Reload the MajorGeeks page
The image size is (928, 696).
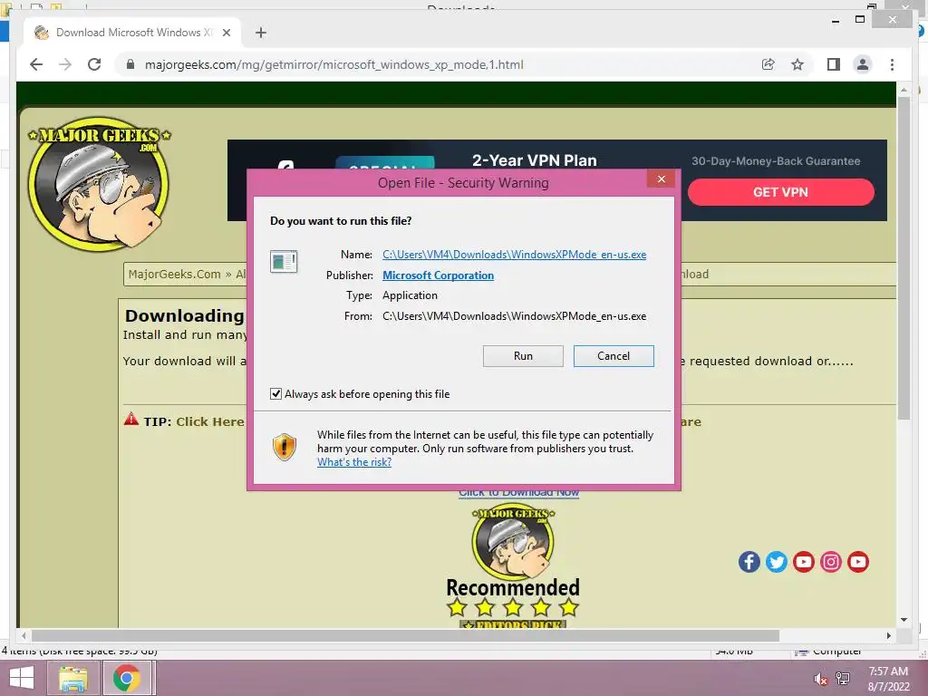(x=94, y=64)
